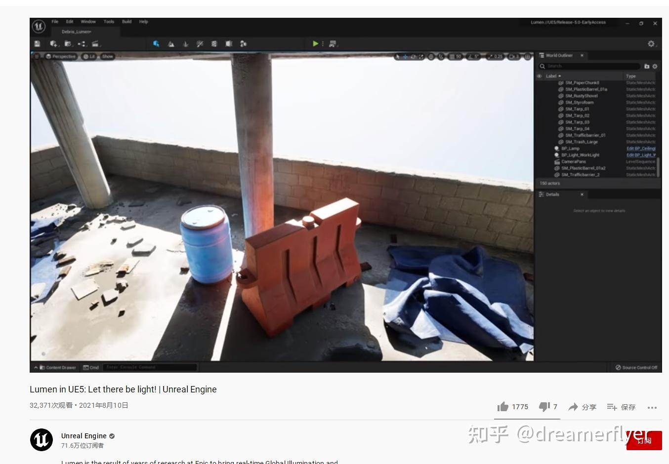Click the Blueprints toolbar icon

point(68,43)
